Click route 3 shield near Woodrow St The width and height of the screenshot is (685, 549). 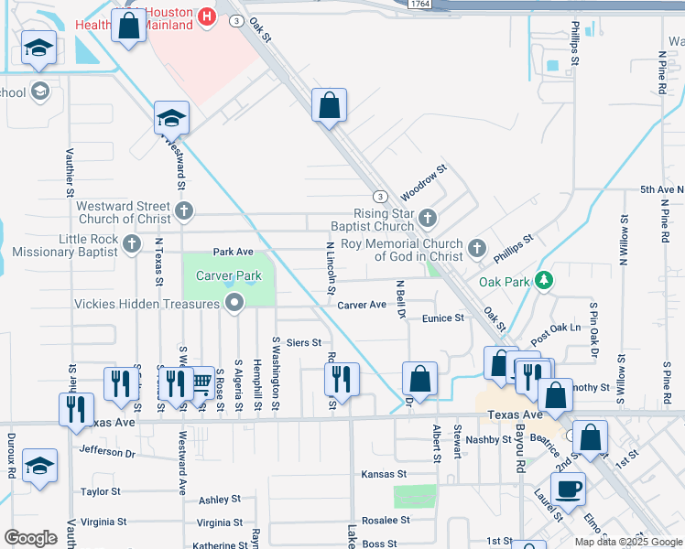pos(381,197)
